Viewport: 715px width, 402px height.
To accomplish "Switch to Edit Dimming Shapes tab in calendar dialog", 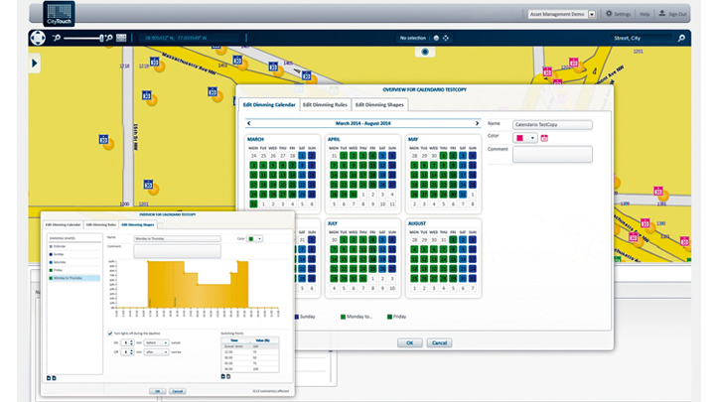I will pyautogui.click(x=380, y=104).
